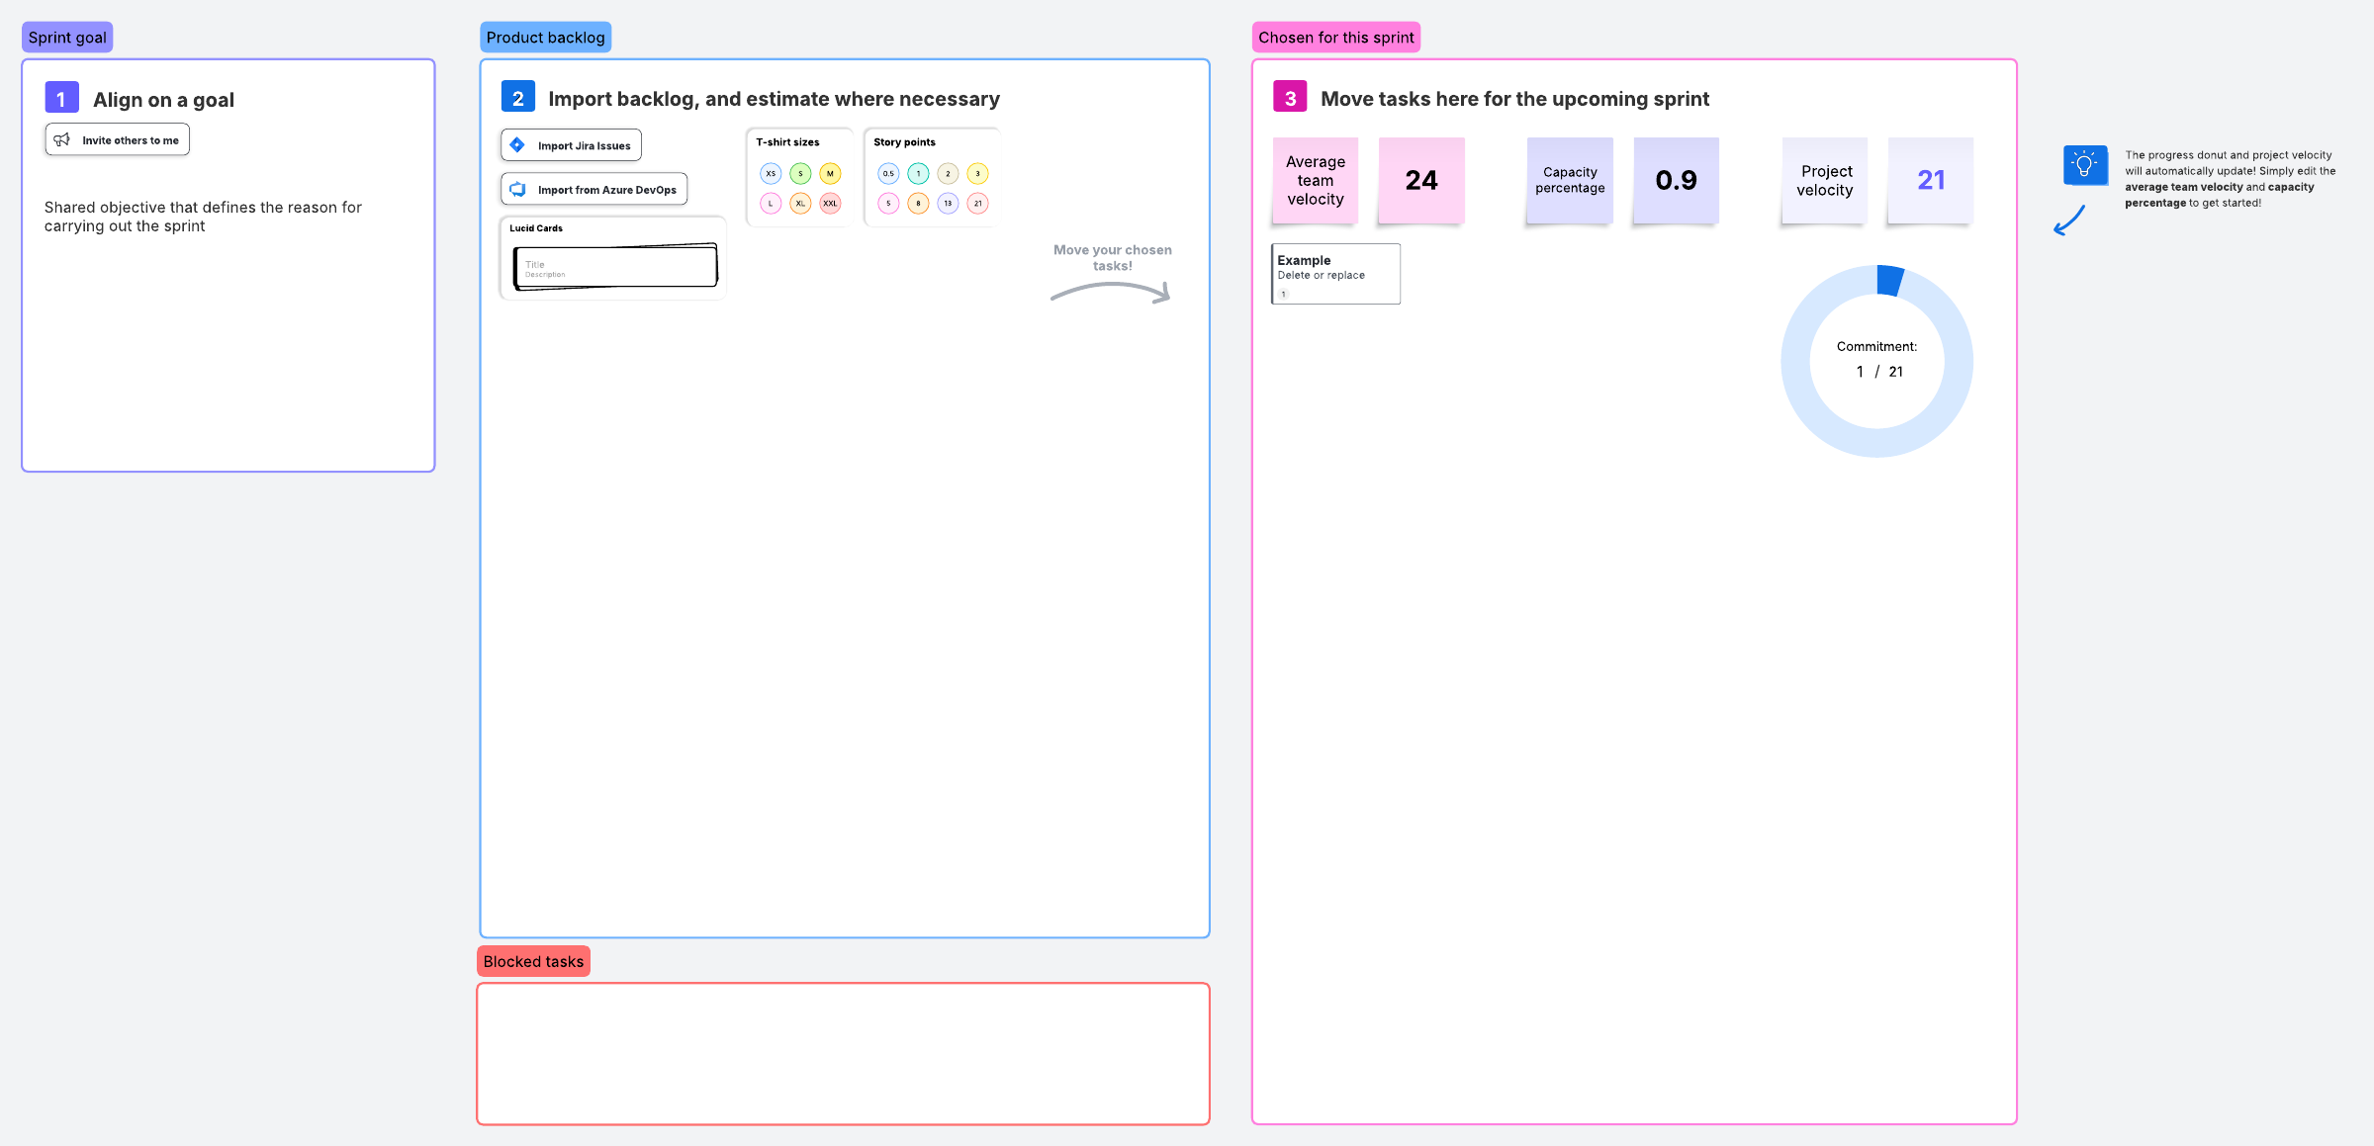Image resolution: width=2374 pixels, height=1146 pixels.
Task: Select the 0.5 story point sticker
Action: (888, 174)
